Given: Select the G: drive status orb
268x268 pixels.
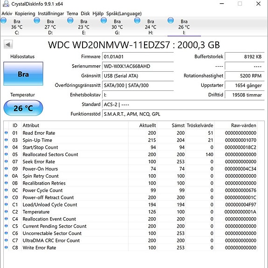Looking at the screenshot, I should coord(103,21).
